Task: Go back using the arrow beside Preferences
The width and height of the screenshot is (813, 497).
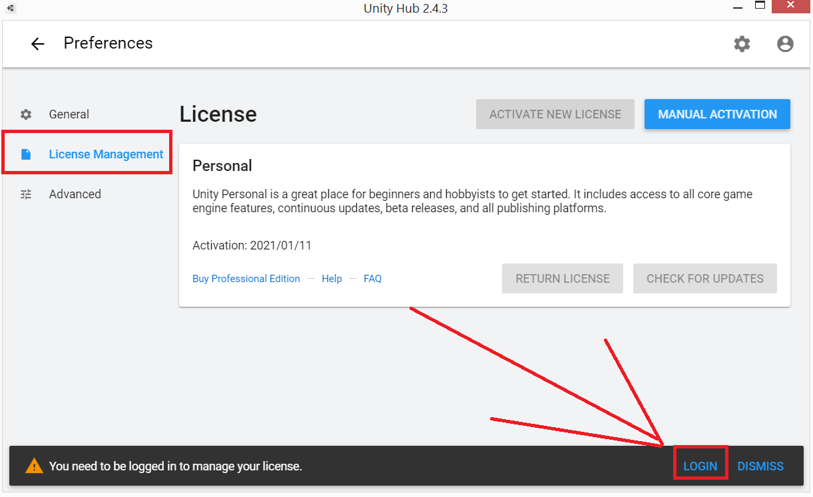Action: [x=37, y=44]
